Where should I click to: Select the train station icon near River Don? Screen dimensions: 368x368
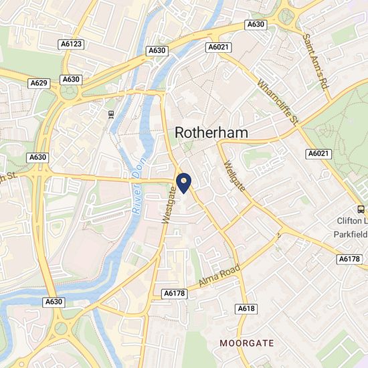point(111,114)
